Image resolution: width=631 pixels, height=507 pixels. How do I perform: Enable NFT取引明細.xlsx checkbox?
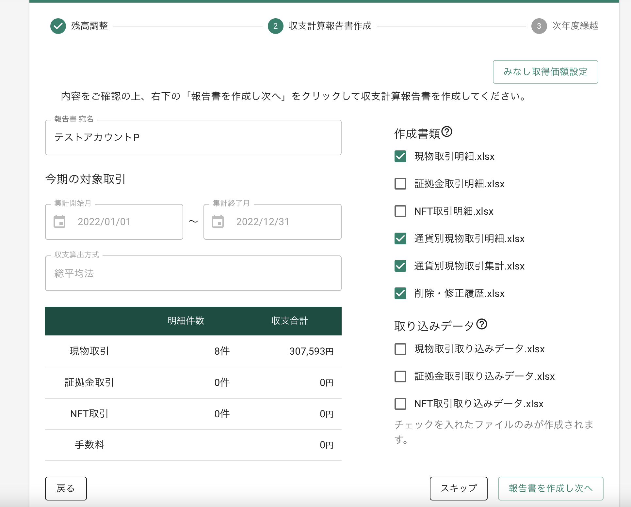tap(400, 211)
